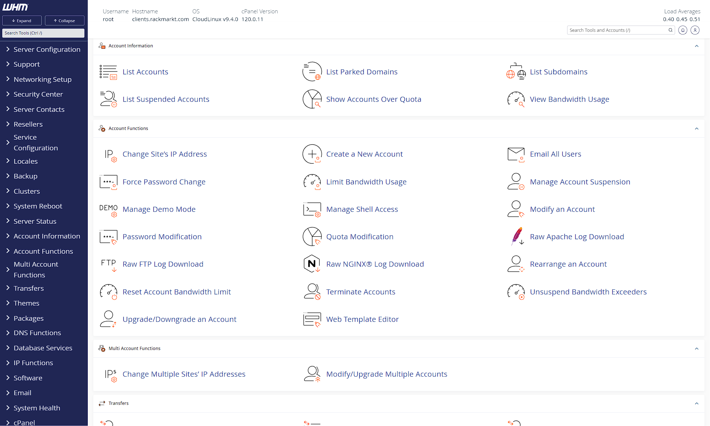
Task: Click the WHM logo
Action: click(15, 7)
